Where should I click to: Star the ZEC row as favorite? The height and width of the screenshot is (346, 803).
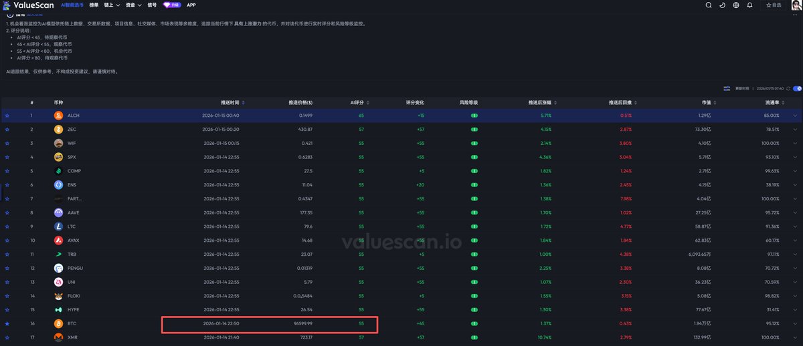[x=7, y=129]
